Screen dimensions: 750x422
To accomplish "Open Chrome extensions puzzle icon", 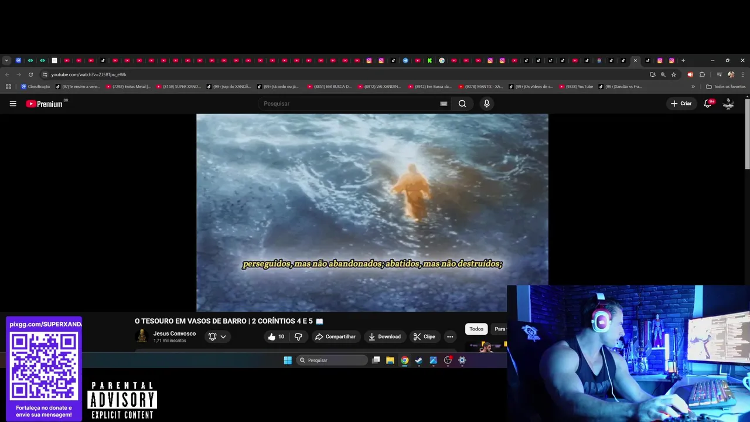I will tap(702, 74).
